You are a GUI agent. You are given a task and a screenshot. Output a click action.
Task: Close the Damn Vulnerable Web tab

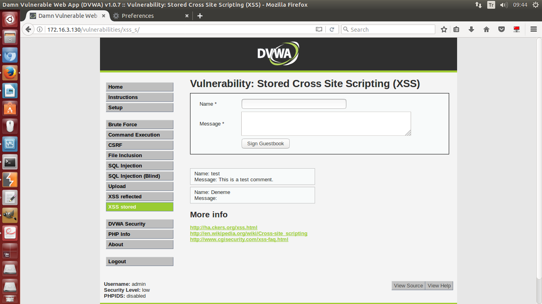[104, 16]
